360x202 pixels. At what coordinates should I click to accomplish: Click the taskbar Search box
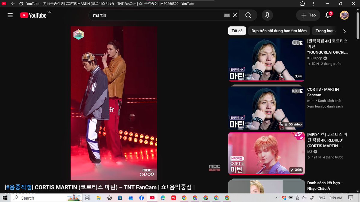(x=46, y=198)
